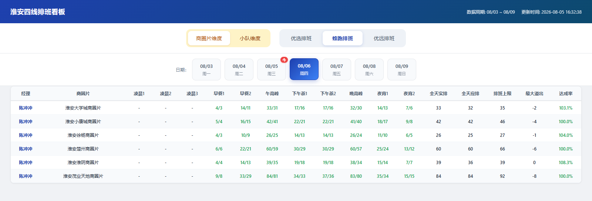
Task: Click the 午高峰 column header
Action: click(272, 94)
